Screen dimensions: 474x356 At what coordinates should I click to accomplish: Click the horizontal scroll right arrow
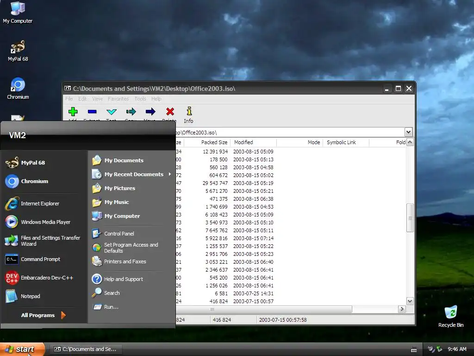click(x=402, y=309)
